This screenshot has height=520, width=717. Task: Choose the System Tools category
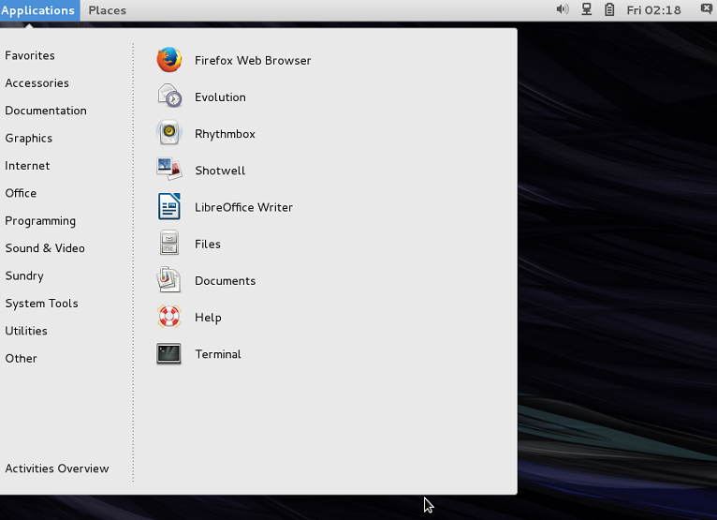click(x=41, y=303)
